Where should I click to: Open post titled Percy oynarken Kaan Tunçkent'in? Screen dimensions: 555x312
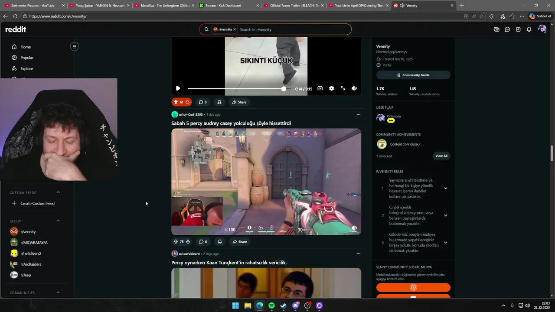[x=229, y=263]
